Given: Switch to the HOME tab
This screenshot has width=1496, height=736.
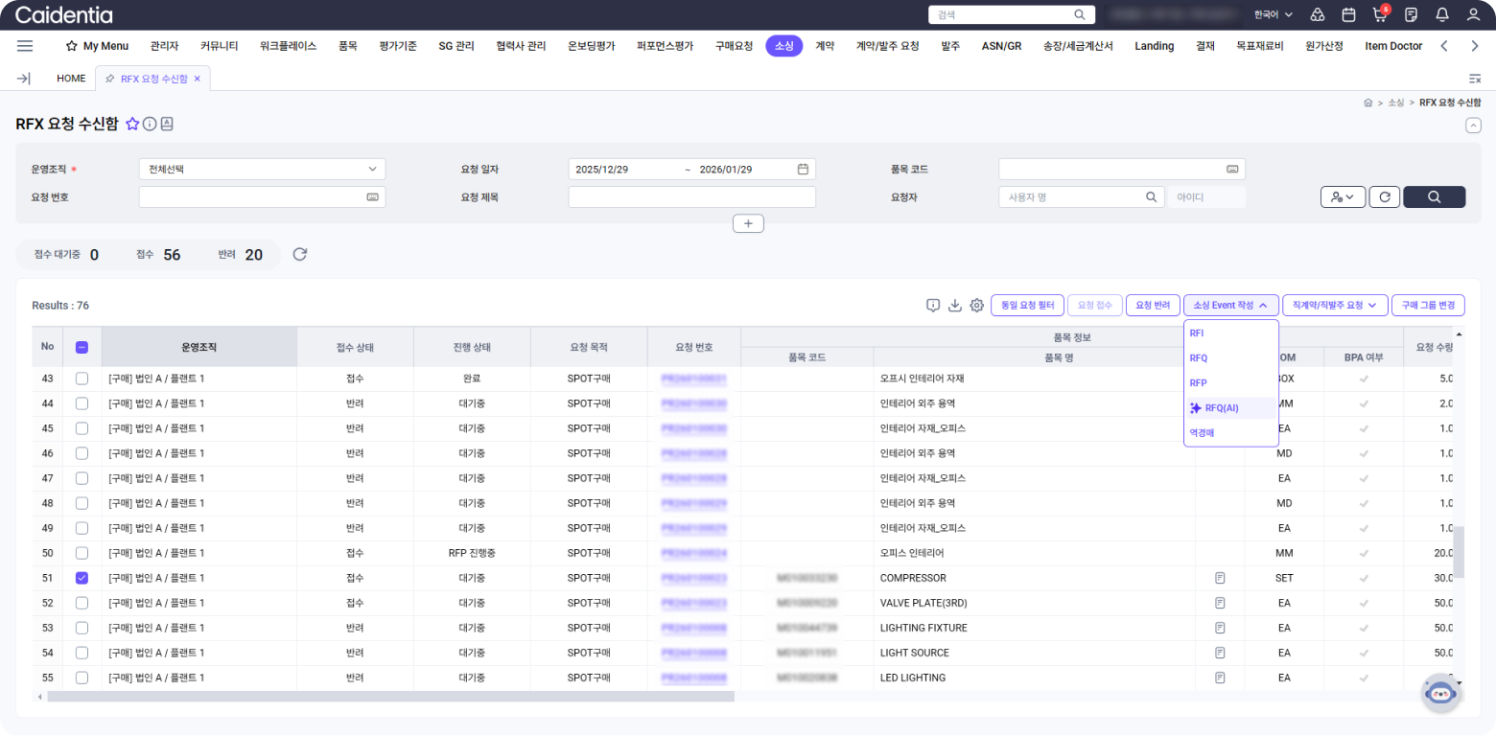Looking at the screenshot, I should click(71, 79).
